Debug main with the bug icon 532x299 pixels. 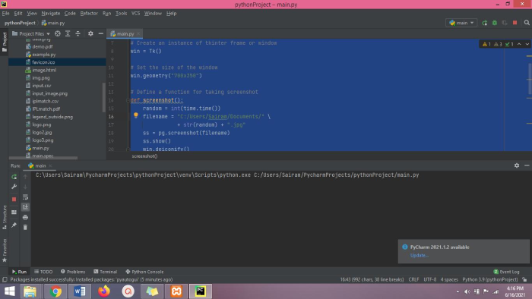(495, 23)
